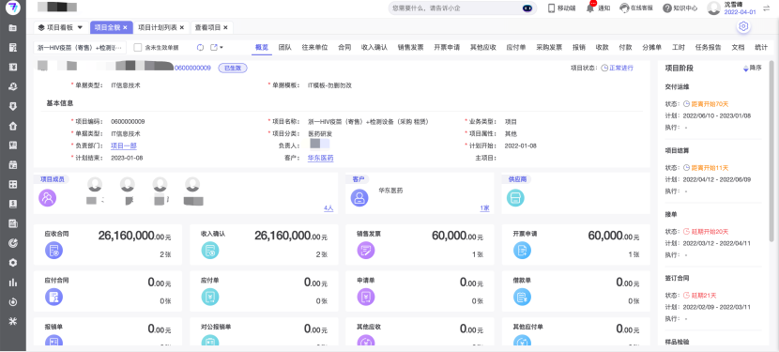Open the 采购发票 tab
Viewport: 779px width, 352px height.
(549, 47)
